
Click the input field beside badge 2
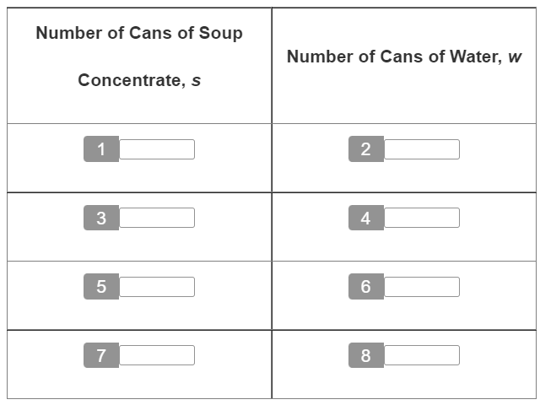click(422, 149)
